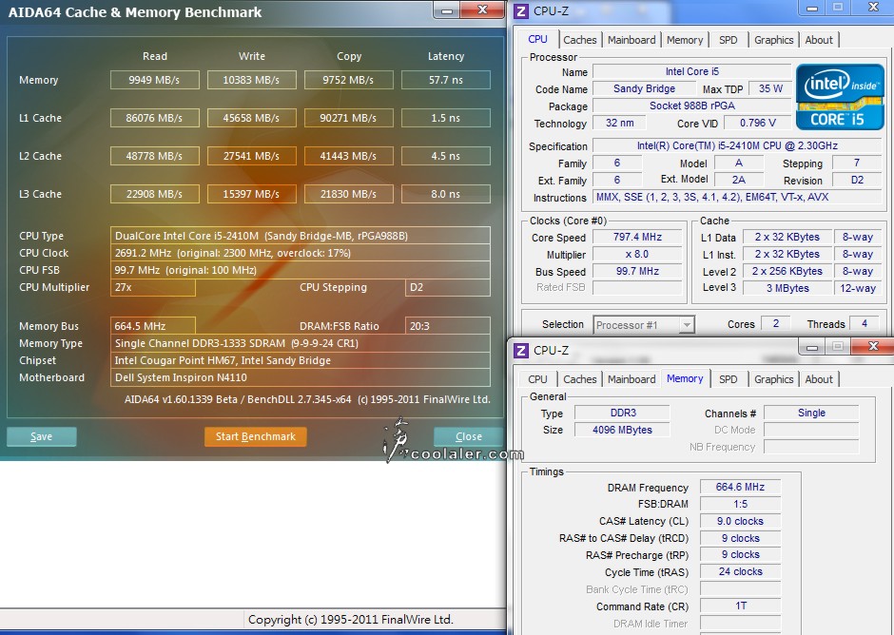Open Memory tab in upper CPU-Z window
Viewport: 894px width, 635px height.
click(x=685, y=40)
